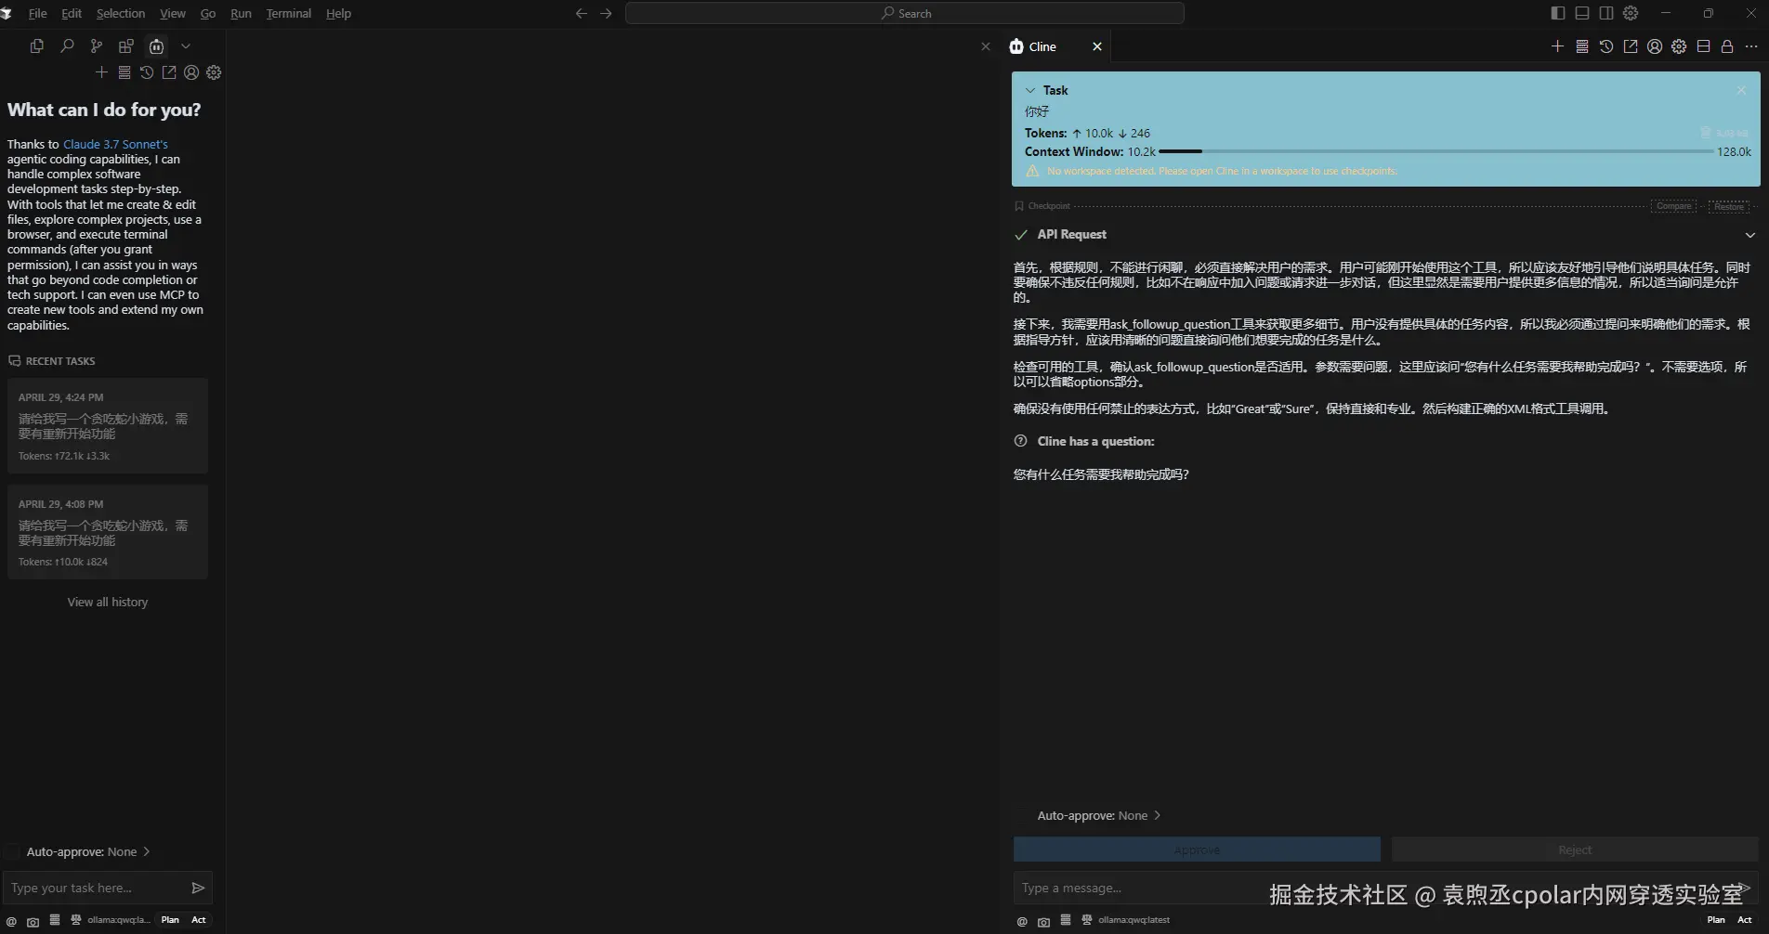
Task: Attach a screenshot using the camera icon
Action: point(1043,920)
